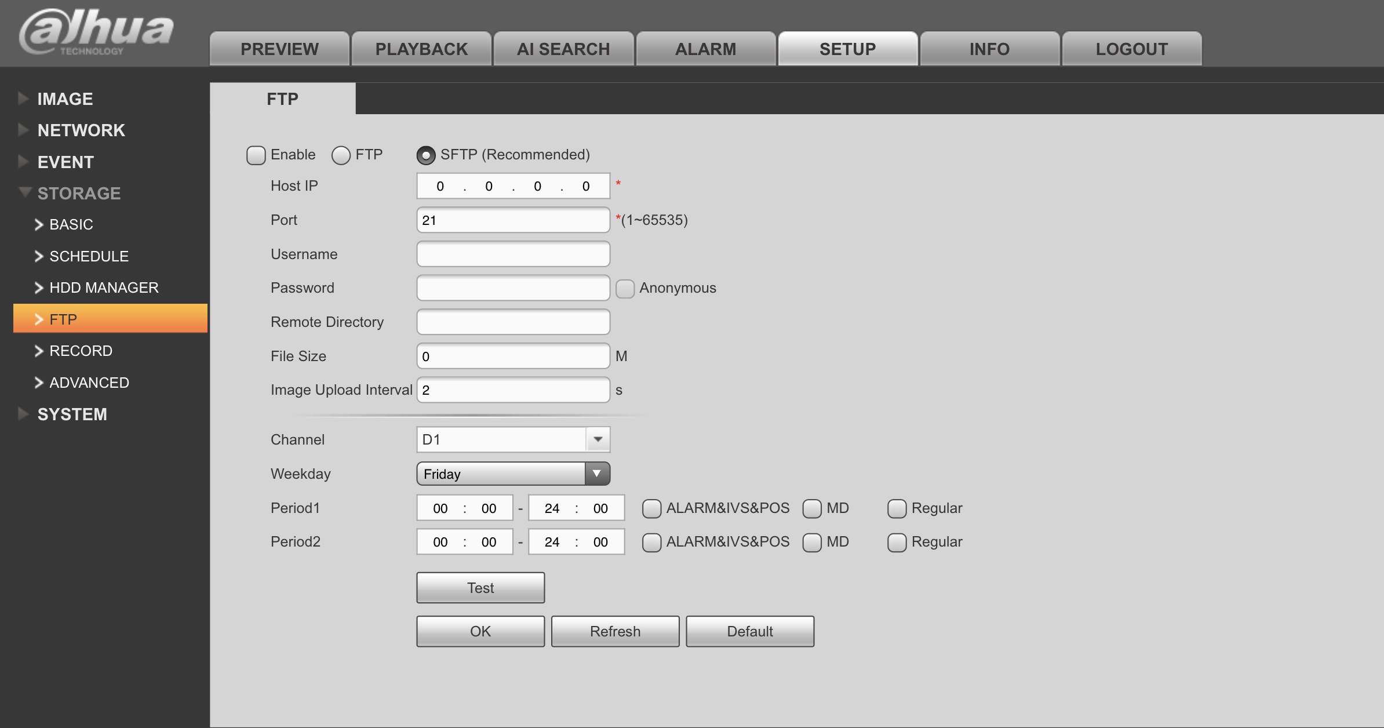Open the HDD MANAGER page
The height and width of the screenshot is (728, 1384).
[x=104, y=287]
